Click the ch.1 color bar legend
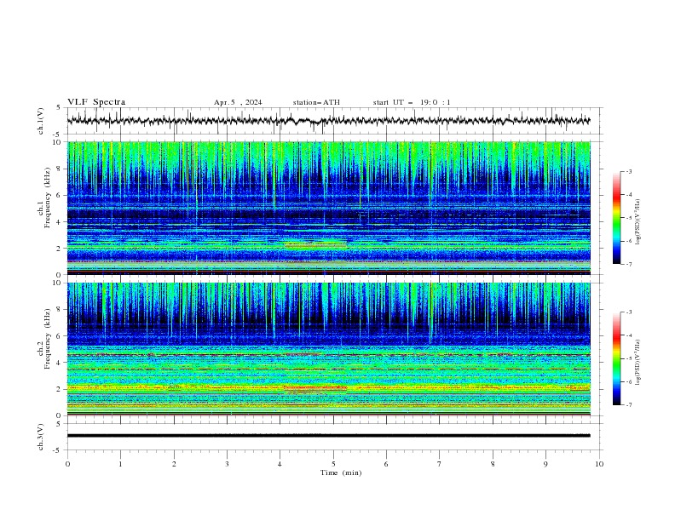The width and height of the screenshot is (675, 521). tap(616, 218)
